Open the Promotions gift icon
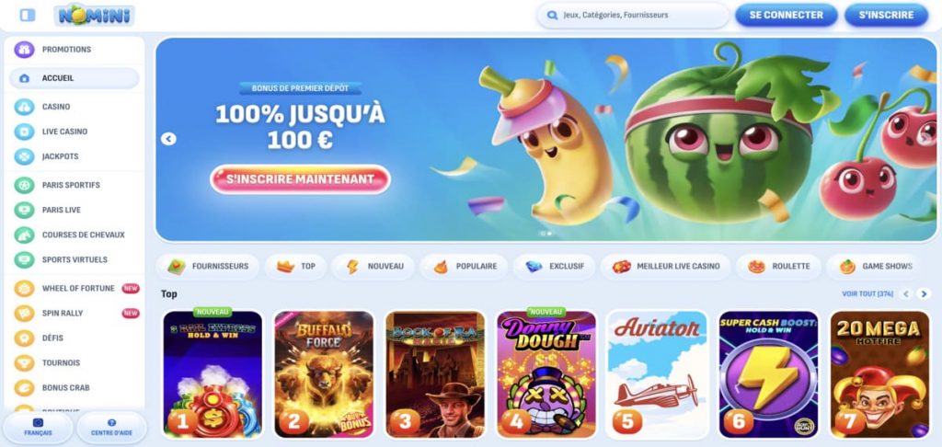This screenshot has height=447, width=942. tap(24, 50)
